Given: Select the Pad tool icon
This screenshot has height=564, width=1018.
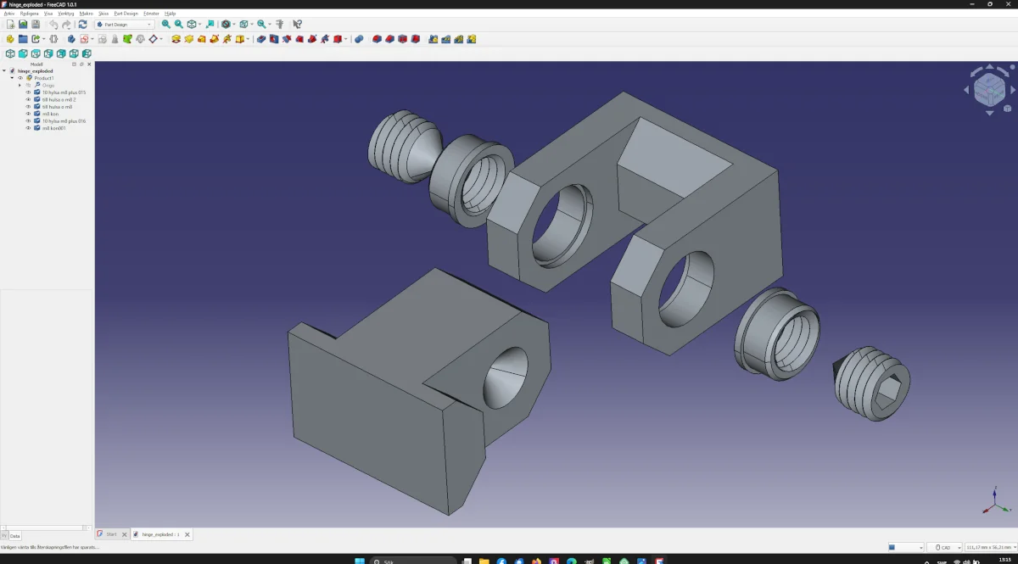Looking at the screenshot, I should click(x=176, y=39).
